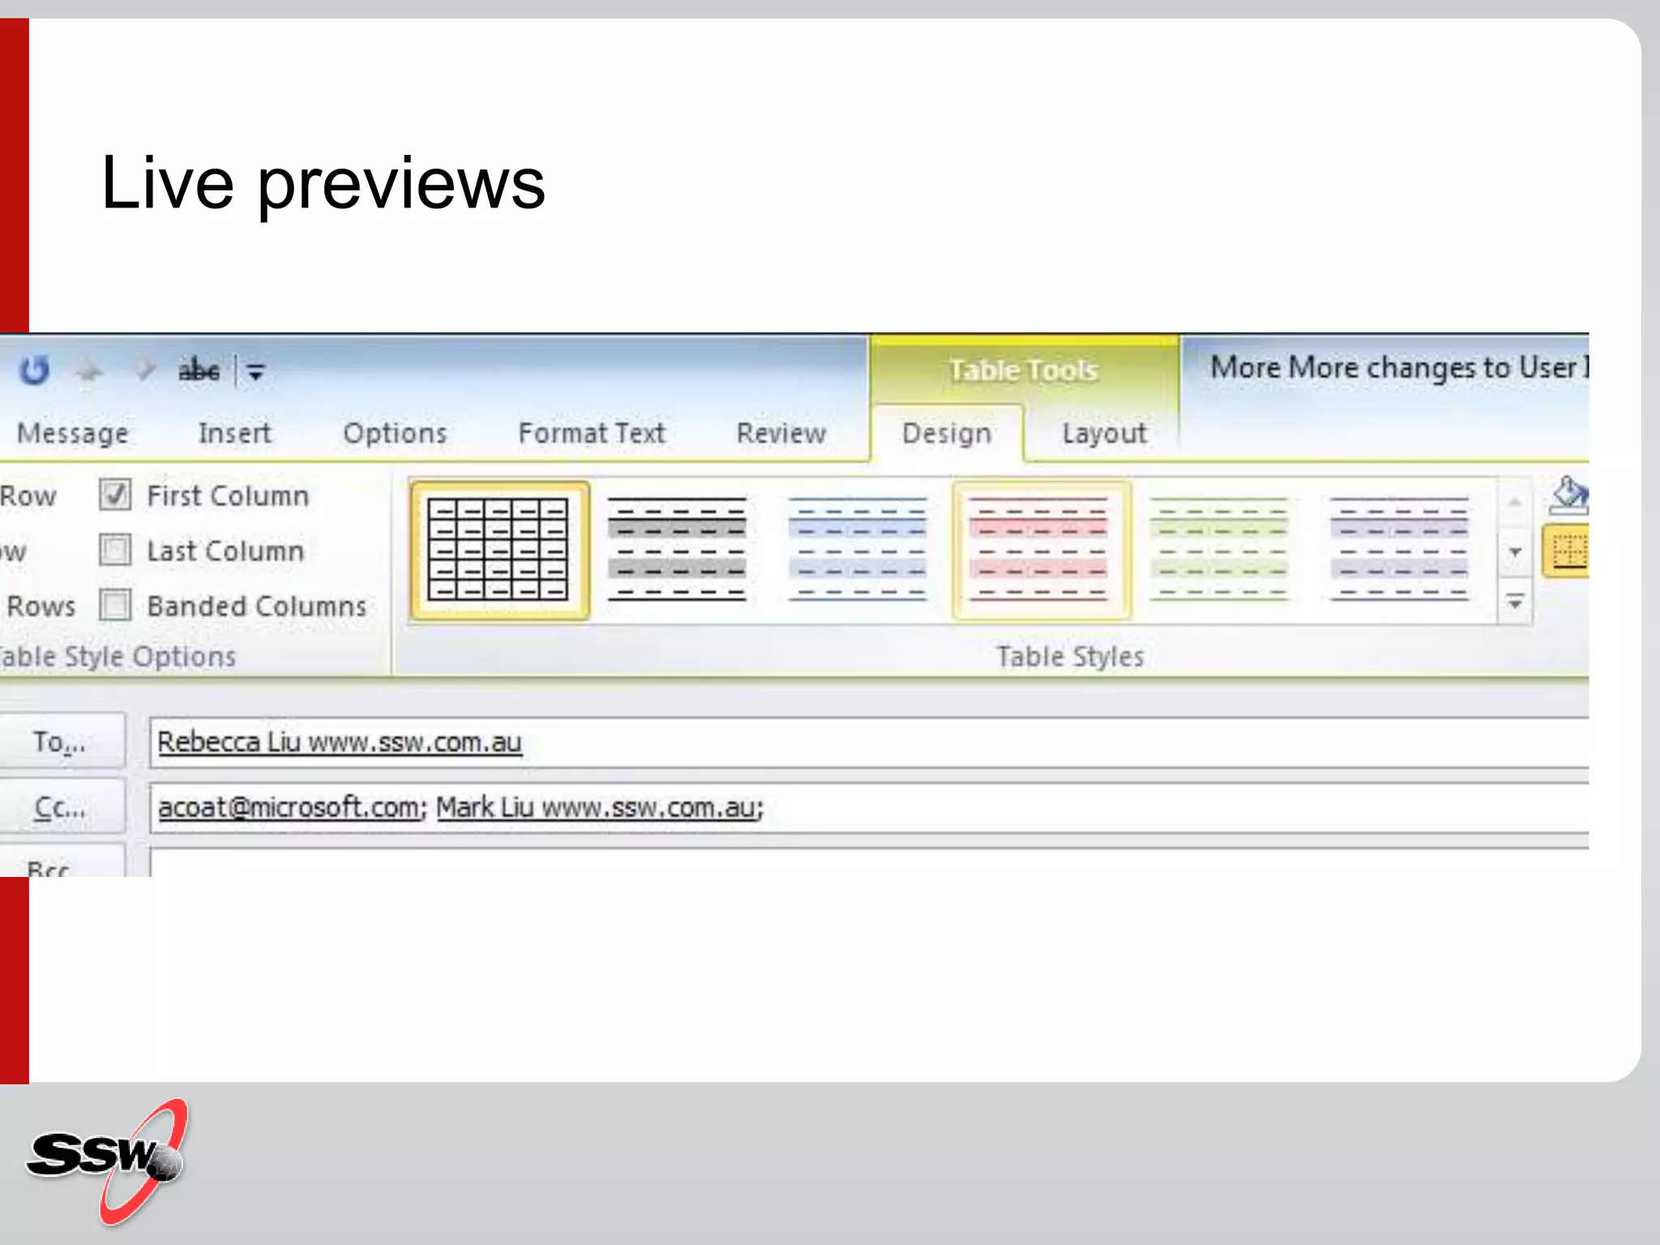
Task: Click the Borders button icon
Action: coord(1568,551)
